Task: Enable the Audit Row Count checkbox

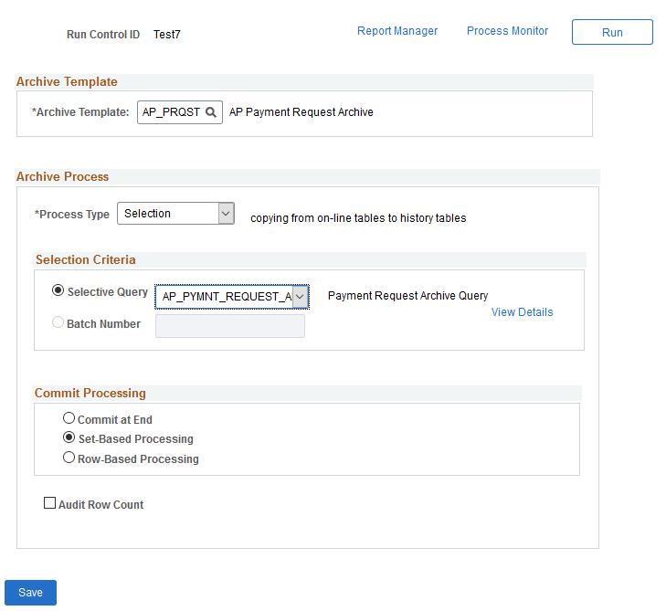Action: tap(50, 503)
